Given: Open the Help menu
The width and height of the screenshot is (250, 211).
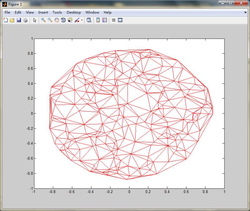Looking at the screenshot, I should point(107,12).
